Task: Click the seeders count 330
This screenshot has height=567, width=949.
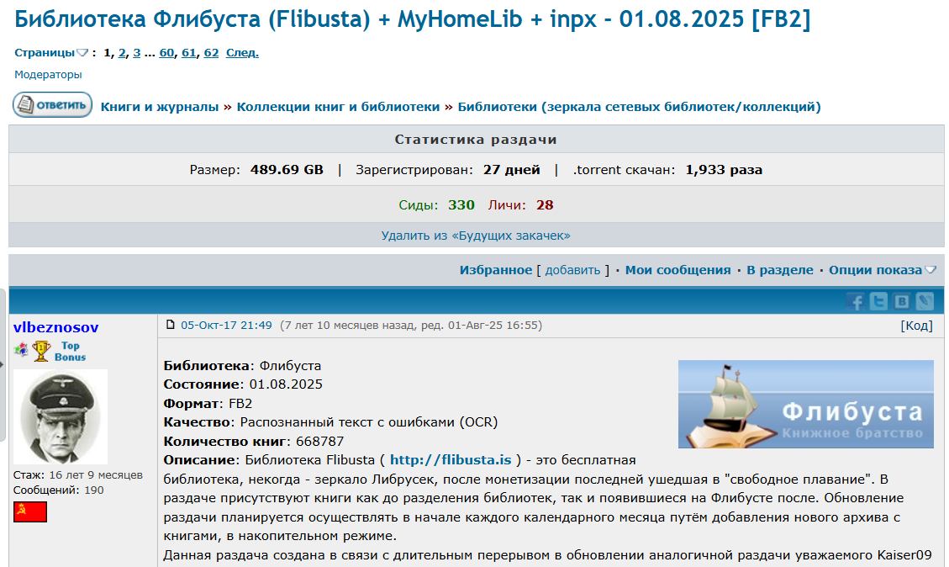Action: click(461, 205)
